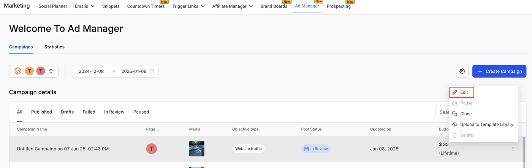Viewport: 532px width, 168px height.
Task: Open Ad Manager settings gear
Action: [462, 71]
